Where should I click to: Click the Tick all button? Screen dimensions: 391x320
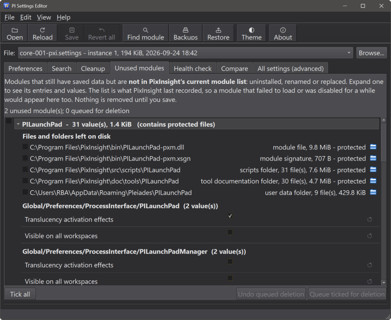(20, 294)
